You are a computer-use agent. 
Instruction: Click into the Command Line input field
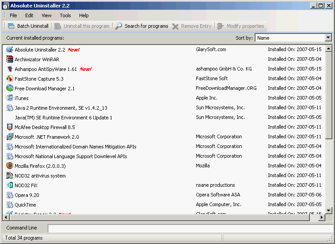tap(190, 228)
